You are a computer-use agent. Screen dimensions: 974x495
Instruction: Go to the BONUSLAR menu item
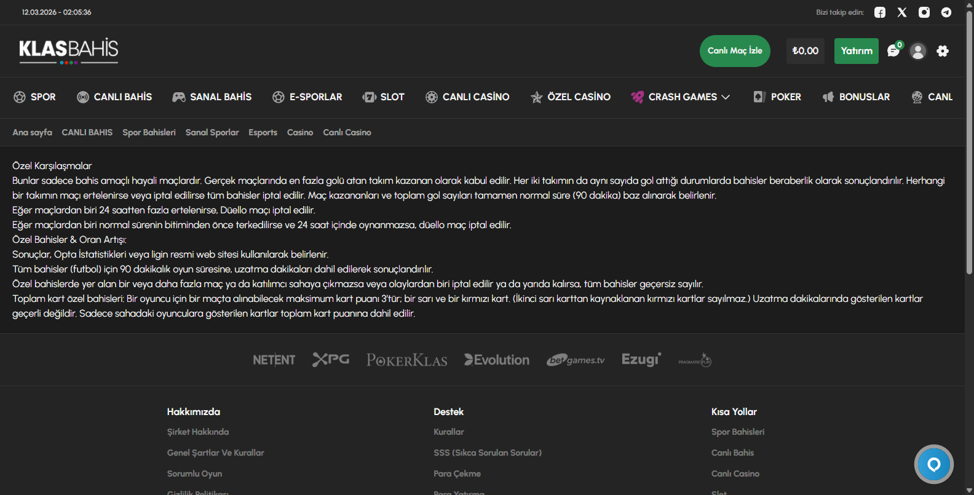tap(857, 97)
